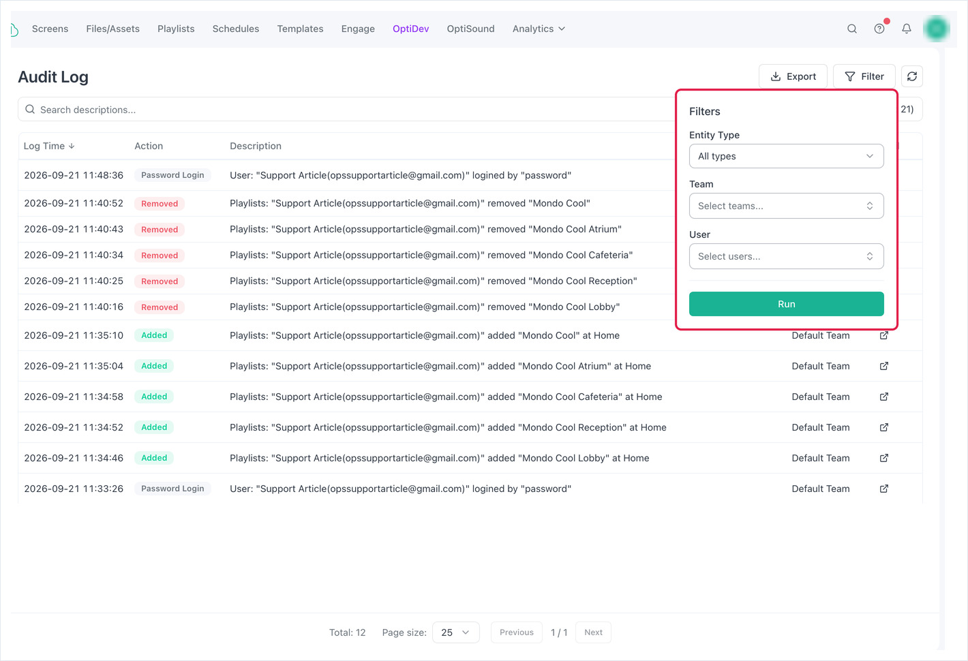968x661 pixels.
Task: Open external link for 11:33:26 row
Action: (x=884, y=489)
